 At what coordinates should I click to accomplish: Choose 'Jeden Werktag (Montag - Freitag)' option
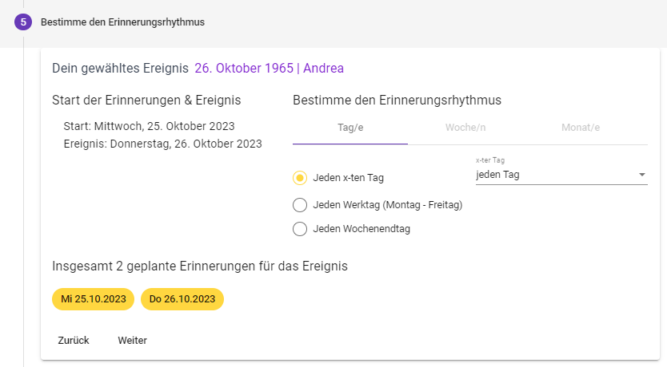point(300,205)
